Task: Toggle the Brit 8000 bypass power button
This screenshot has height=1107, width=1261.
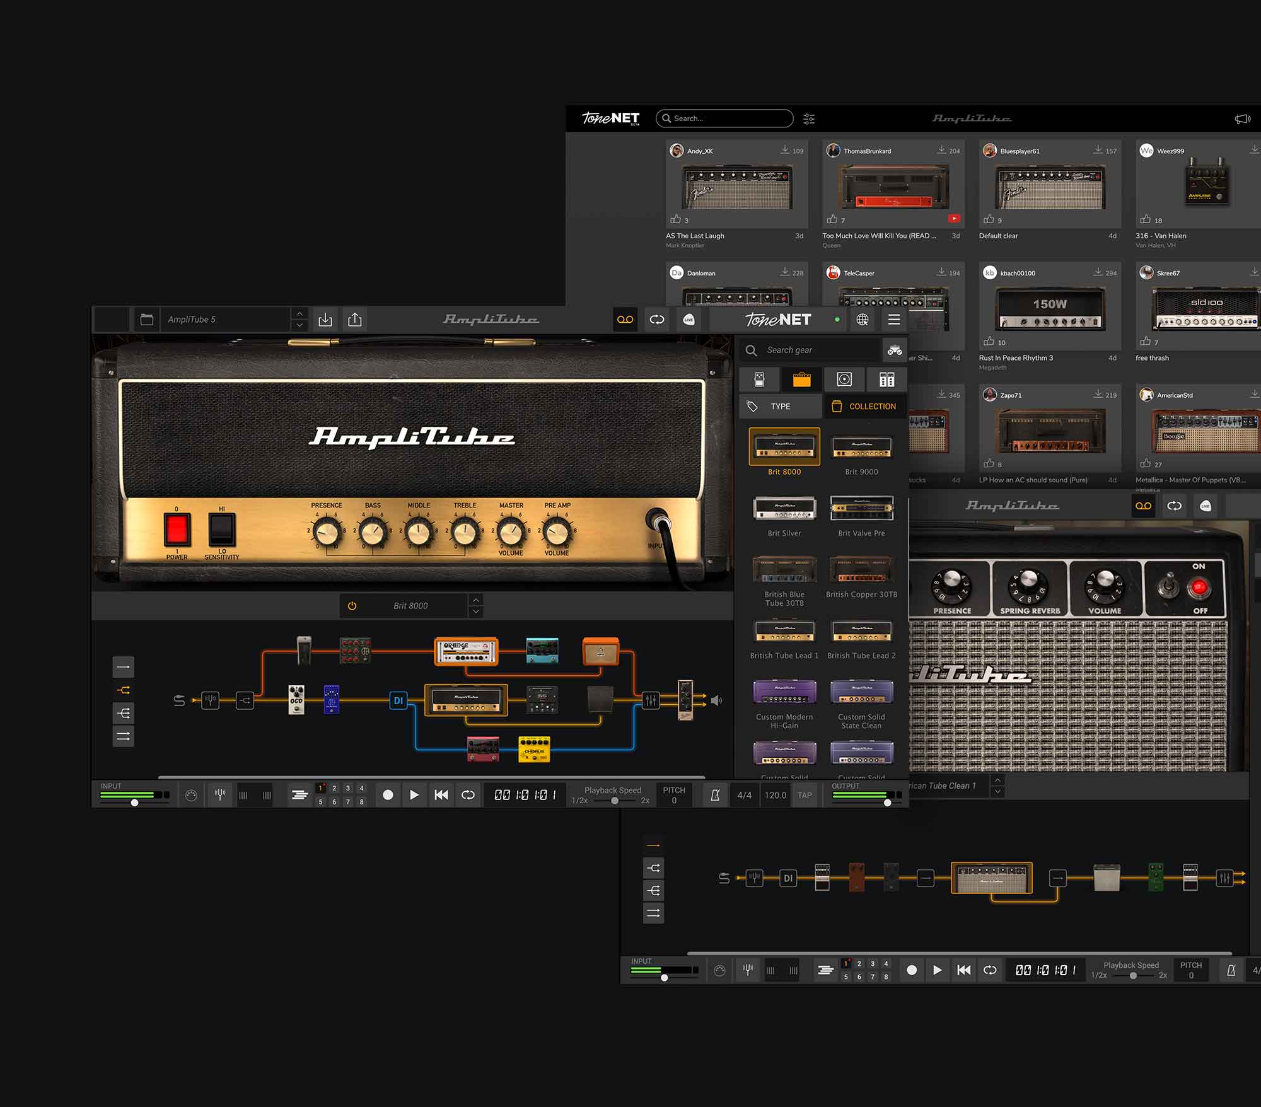Action: coord(352,606)
